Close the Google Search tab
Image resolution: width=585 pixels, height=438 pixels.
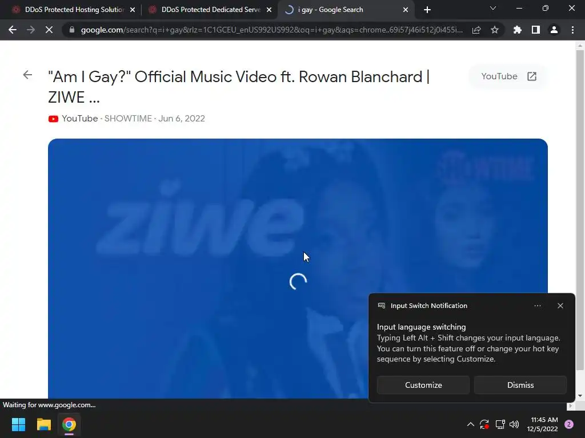pos(406,10)
